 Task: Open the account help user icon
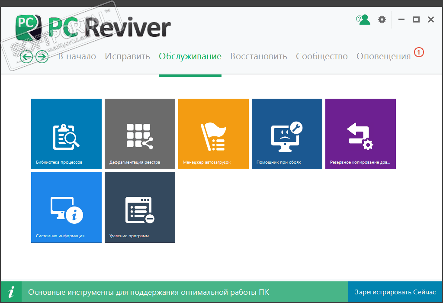pyautogui.click(x=363, y=20)
